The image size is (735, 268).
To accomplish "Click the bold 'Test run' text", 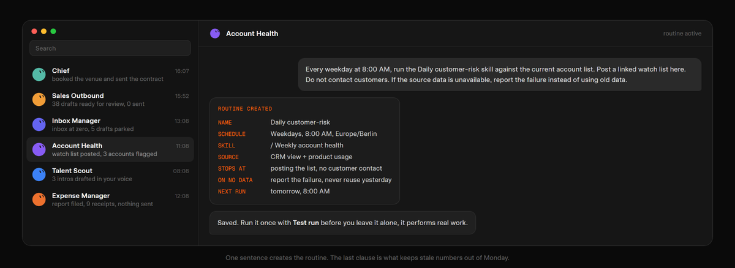I will click(x=306, y=223).
